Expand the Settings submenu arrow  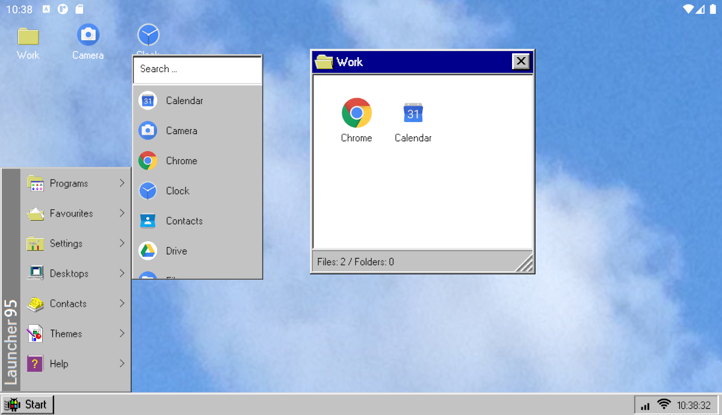[x=122, y=244]
